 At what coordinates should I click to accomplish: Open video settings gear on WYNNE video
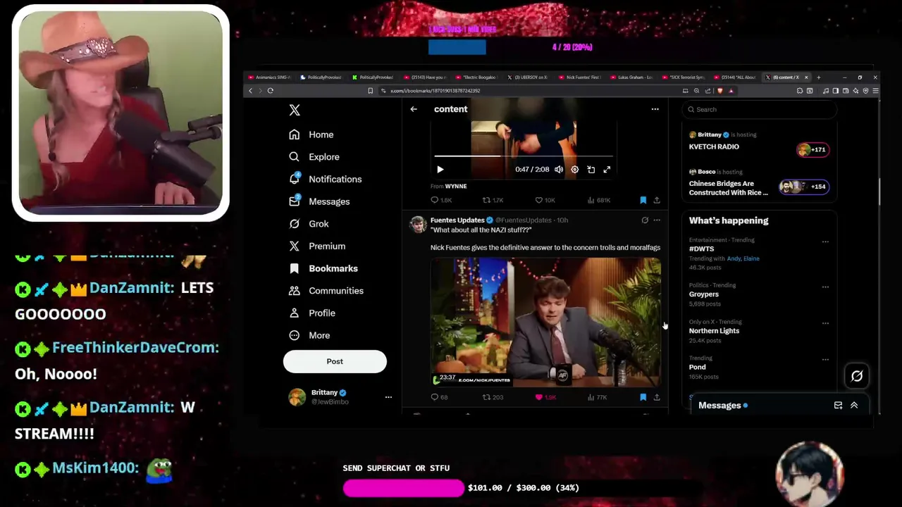point(575,170)
